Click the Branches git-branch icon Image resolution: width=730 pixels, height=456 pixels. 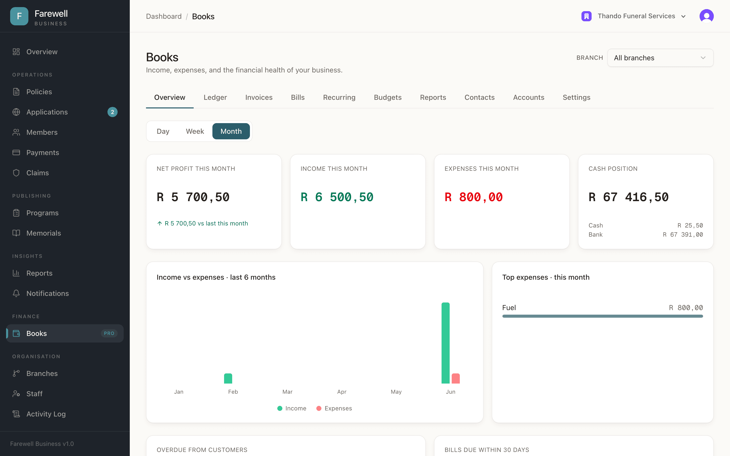tap(16, 373)
